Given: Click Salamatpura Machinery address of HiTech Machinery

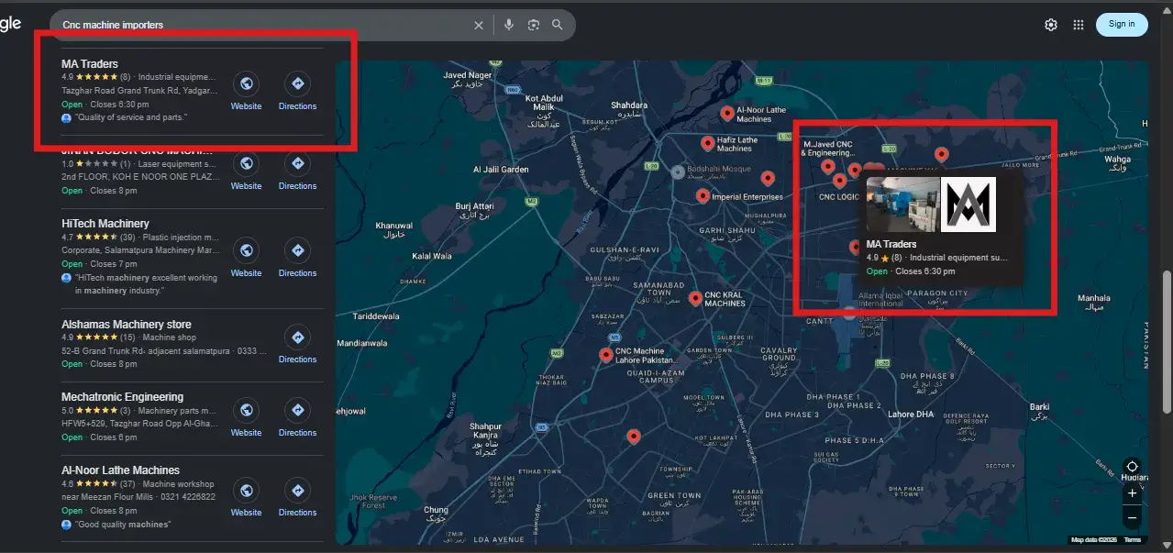Looking at the screenshot, I should (140, 249).
